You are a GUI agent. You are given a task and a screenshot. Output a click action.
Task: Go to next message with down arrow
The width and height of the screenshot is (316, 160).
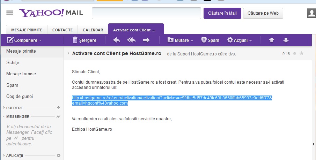click(286, 40)
